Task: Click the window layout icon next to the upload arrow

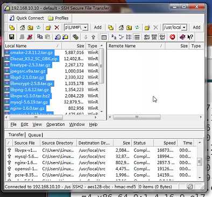Action: click(104, 37)
